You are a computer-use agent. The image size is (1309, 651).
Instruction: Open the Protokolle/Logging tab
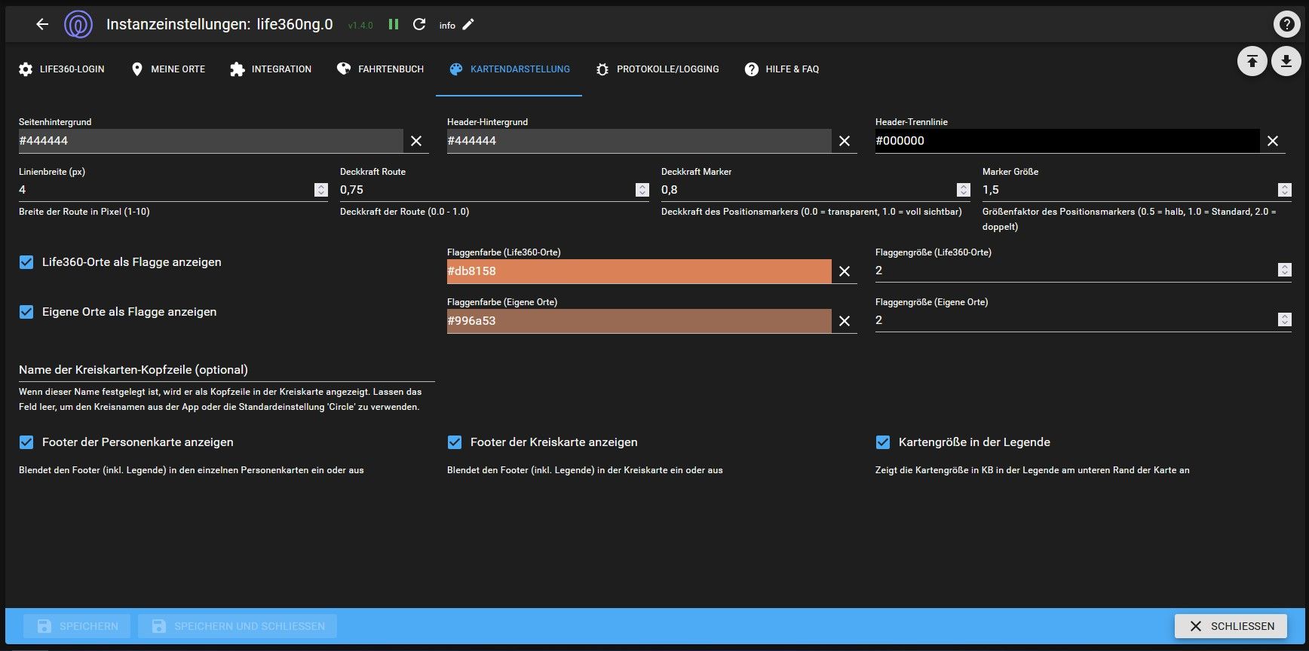click(x=657, y=69)
